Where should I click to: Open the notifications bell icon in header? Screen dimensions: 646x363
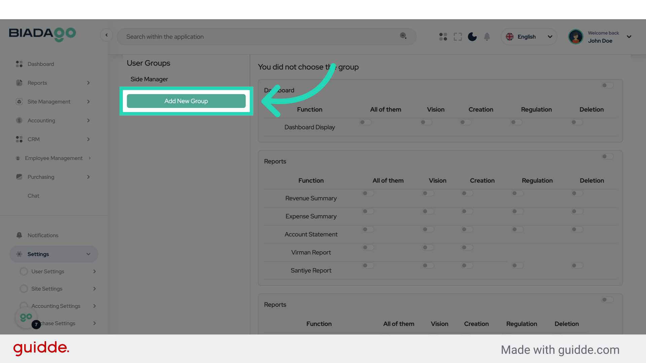pos(487,37)
